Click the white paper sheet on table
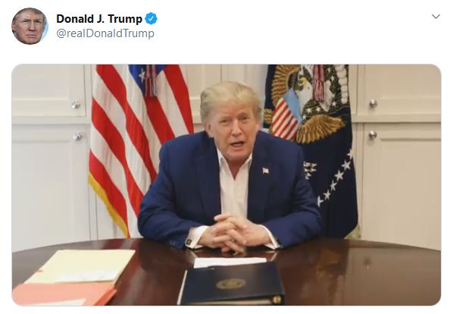The image size is (453, 314). click(230, 262)
